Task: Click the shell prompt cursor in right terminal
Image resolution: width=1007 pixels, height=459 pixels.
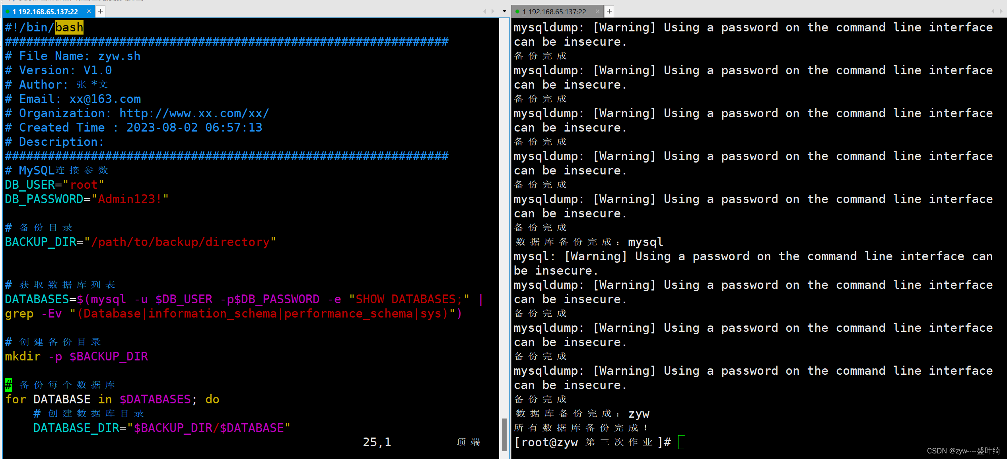Action: pyautogui.click(x=681, y=442)
